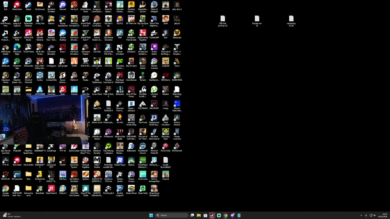
Task: Select the Metro Exodus icon
Action: coord(97,163)
